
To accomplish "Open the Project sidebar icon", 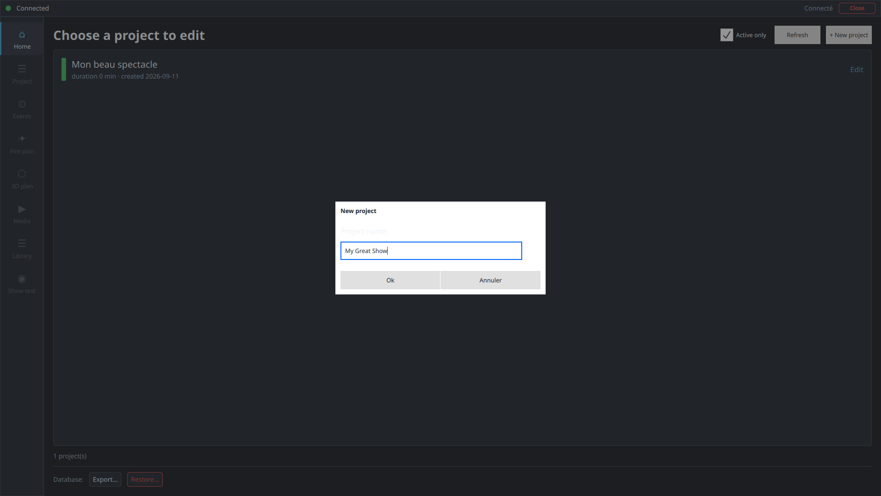I will pyautogui.click(x=22, y=74).
